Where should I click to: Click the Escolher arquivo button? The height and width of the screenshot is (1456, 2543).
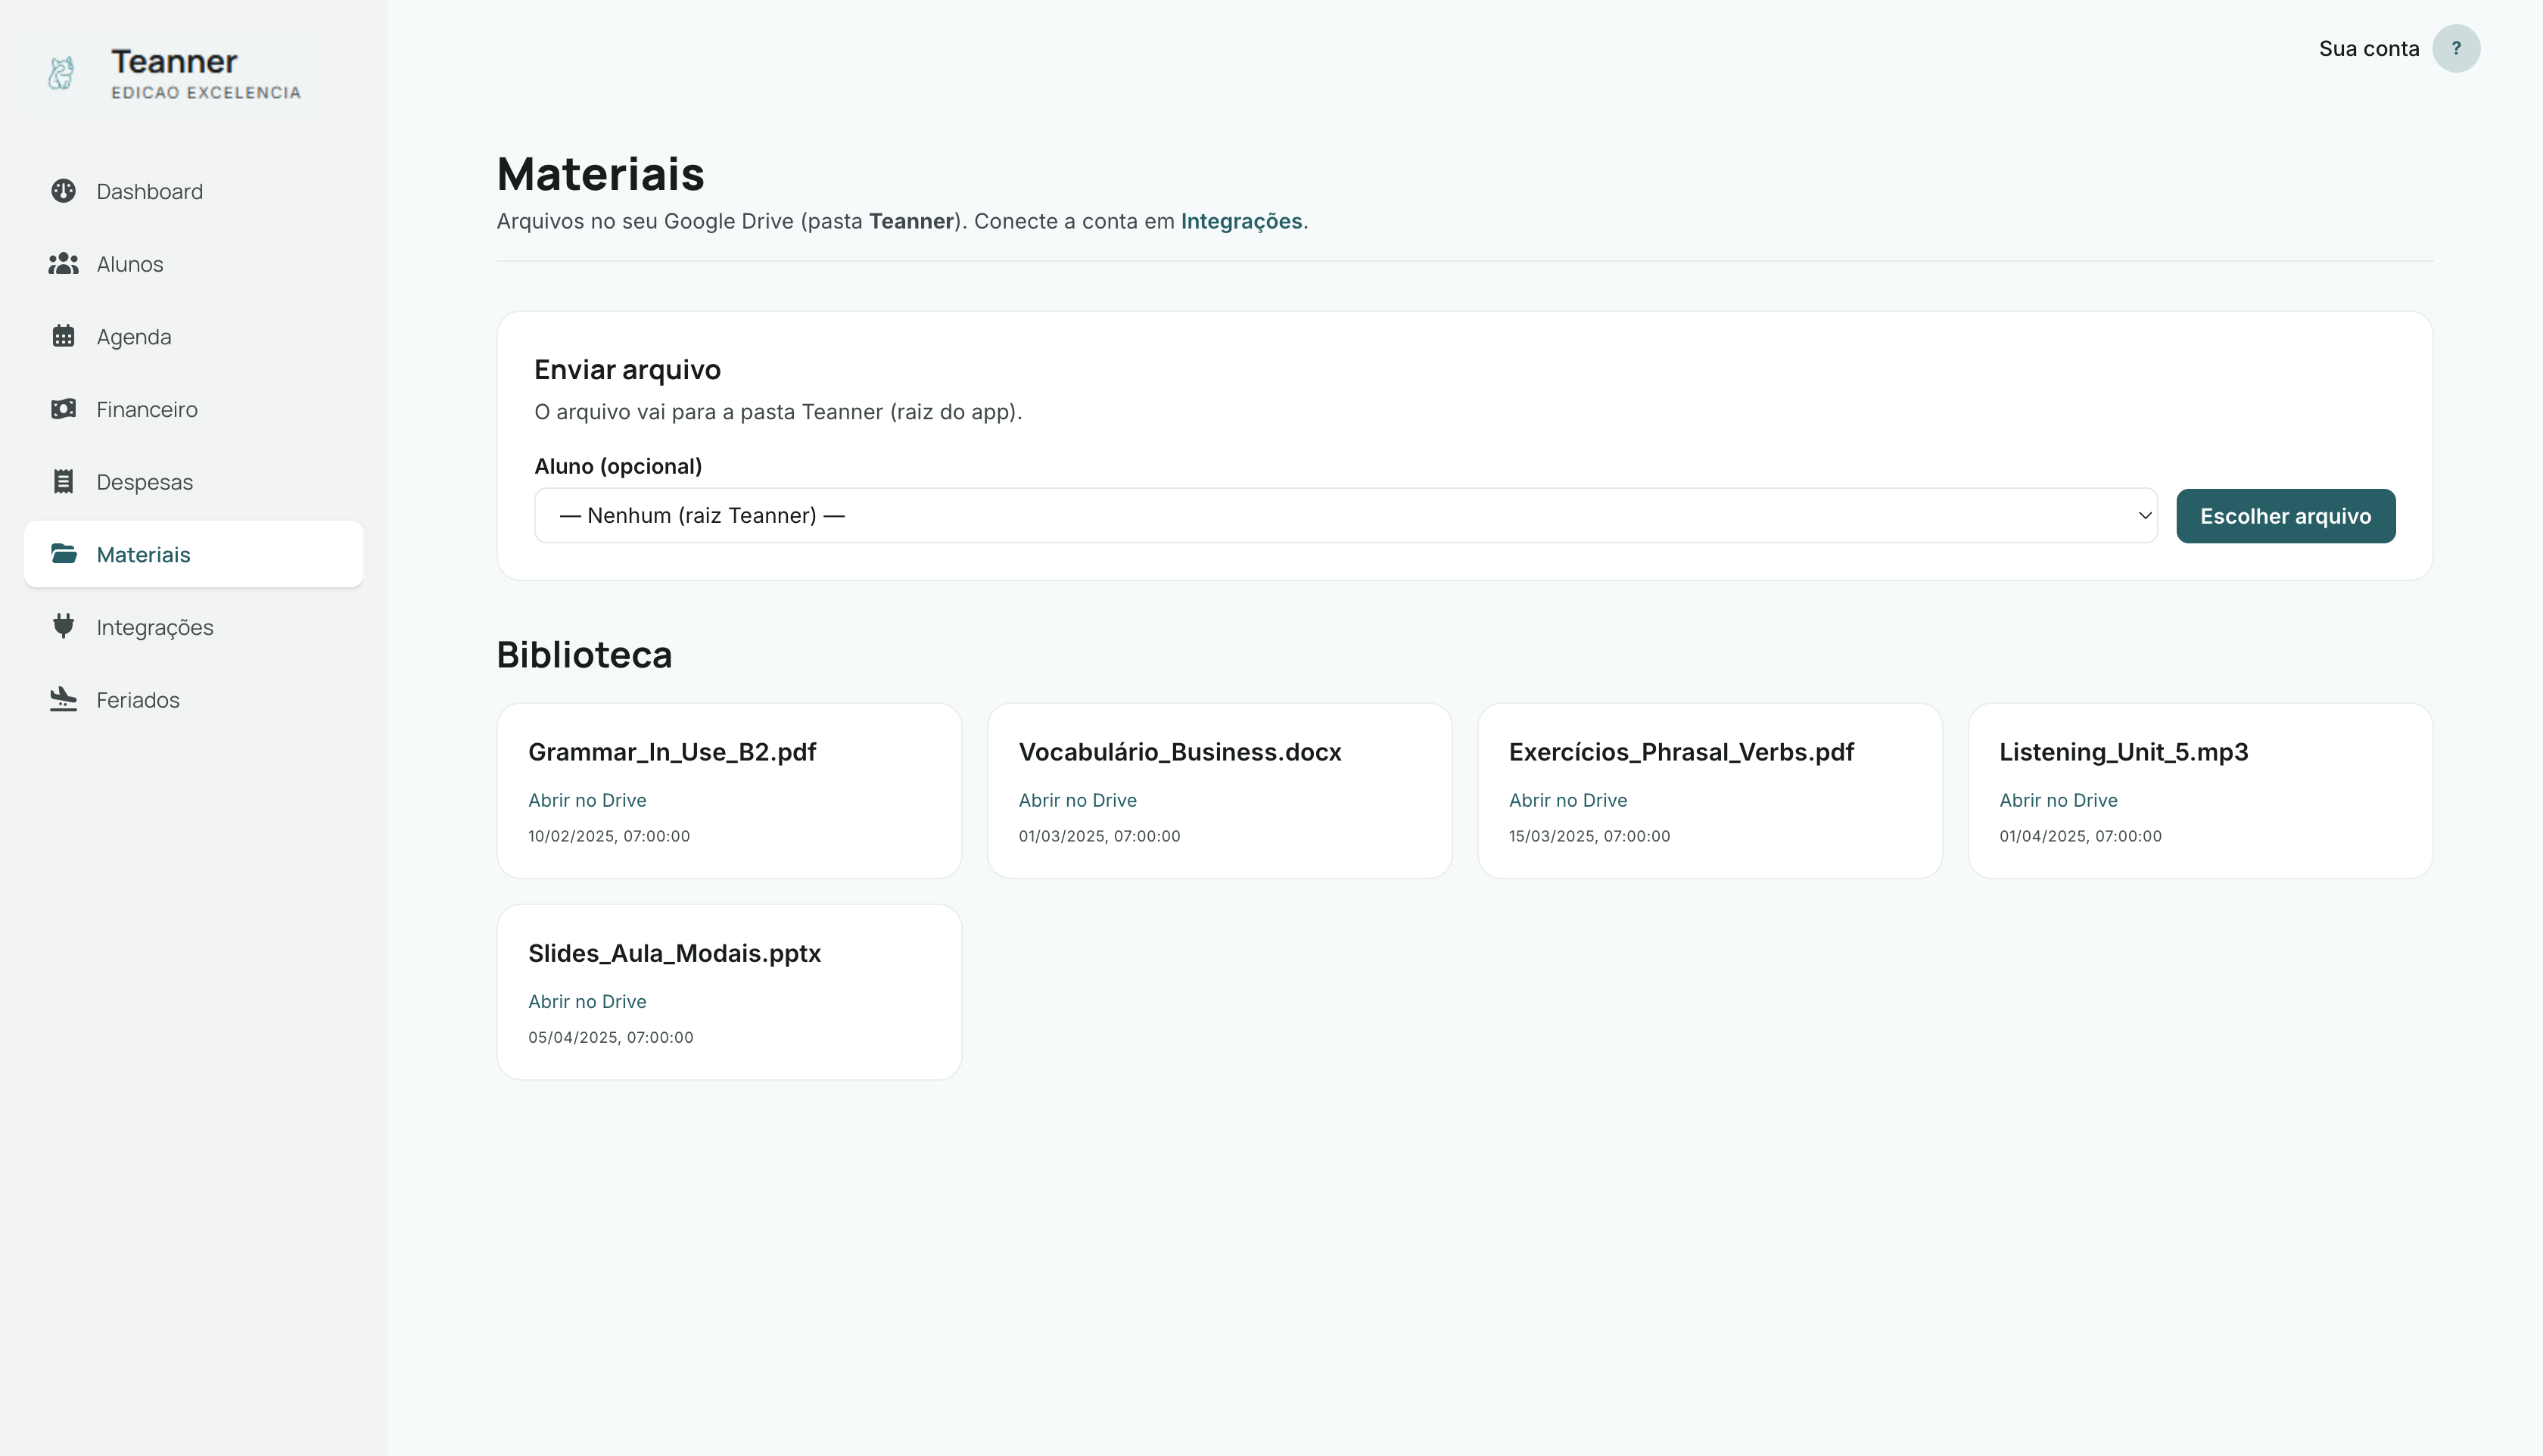(x=2285, y=516)
